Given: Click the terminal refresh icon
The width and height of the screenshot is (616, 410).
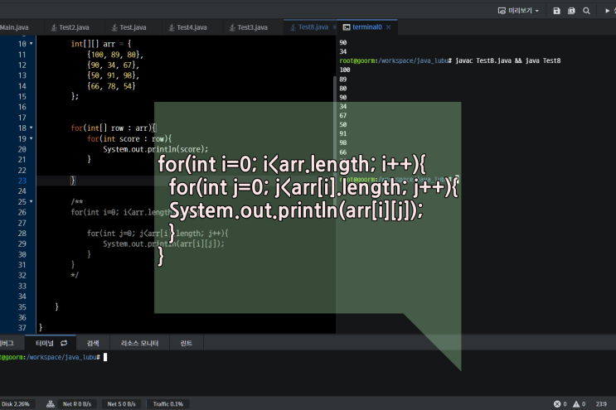Looking at the screenshot, I should click(64, 343).
